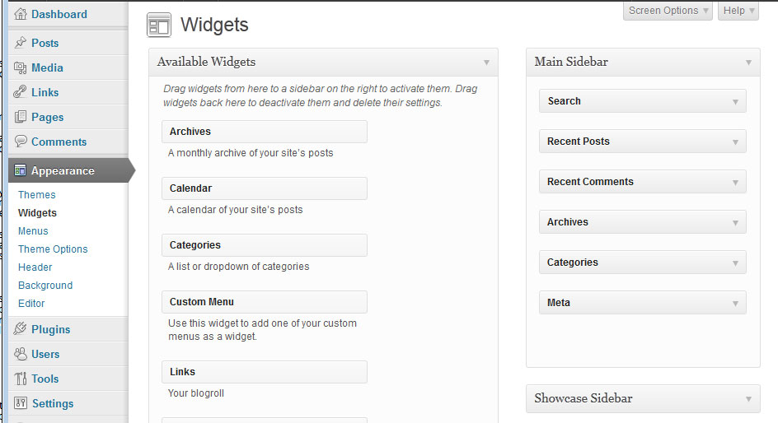Open the Help tab

(x=738, y=11)
